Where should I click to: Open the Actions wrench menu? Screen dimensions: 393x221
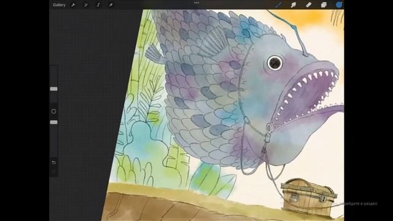(x=73, y=5)
